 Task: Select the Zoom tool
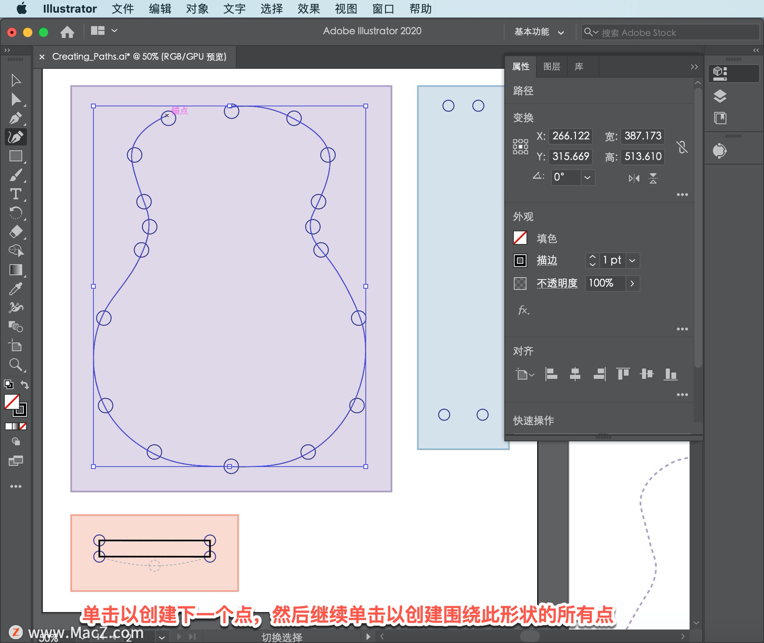[x=16, y=365]
